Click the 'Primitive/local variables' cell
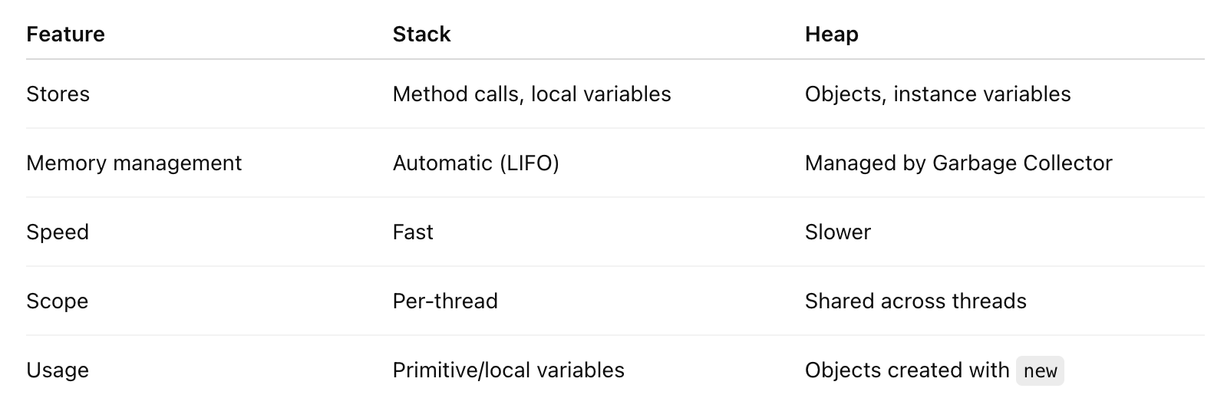 508,370
